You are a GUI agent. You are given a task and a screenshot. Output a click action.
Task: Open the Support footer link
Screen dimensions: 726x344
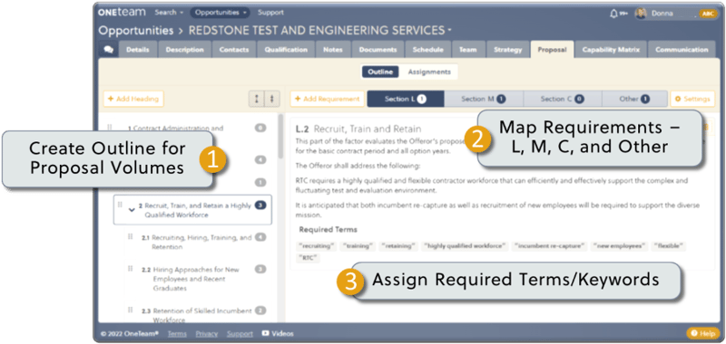240,334
